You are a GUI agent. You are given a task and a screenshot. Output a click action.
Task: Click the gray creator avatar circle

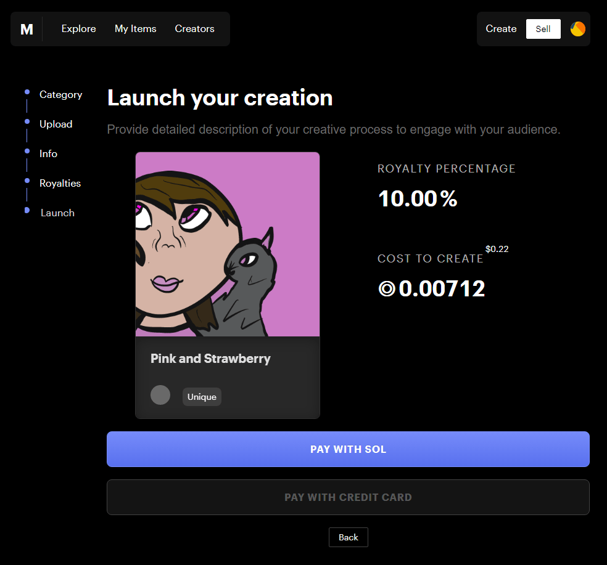(x=160, y=395)
